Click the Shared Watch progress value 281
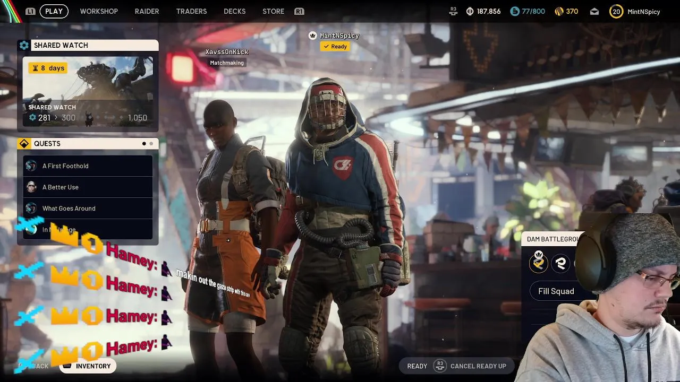 coord(45,118)
